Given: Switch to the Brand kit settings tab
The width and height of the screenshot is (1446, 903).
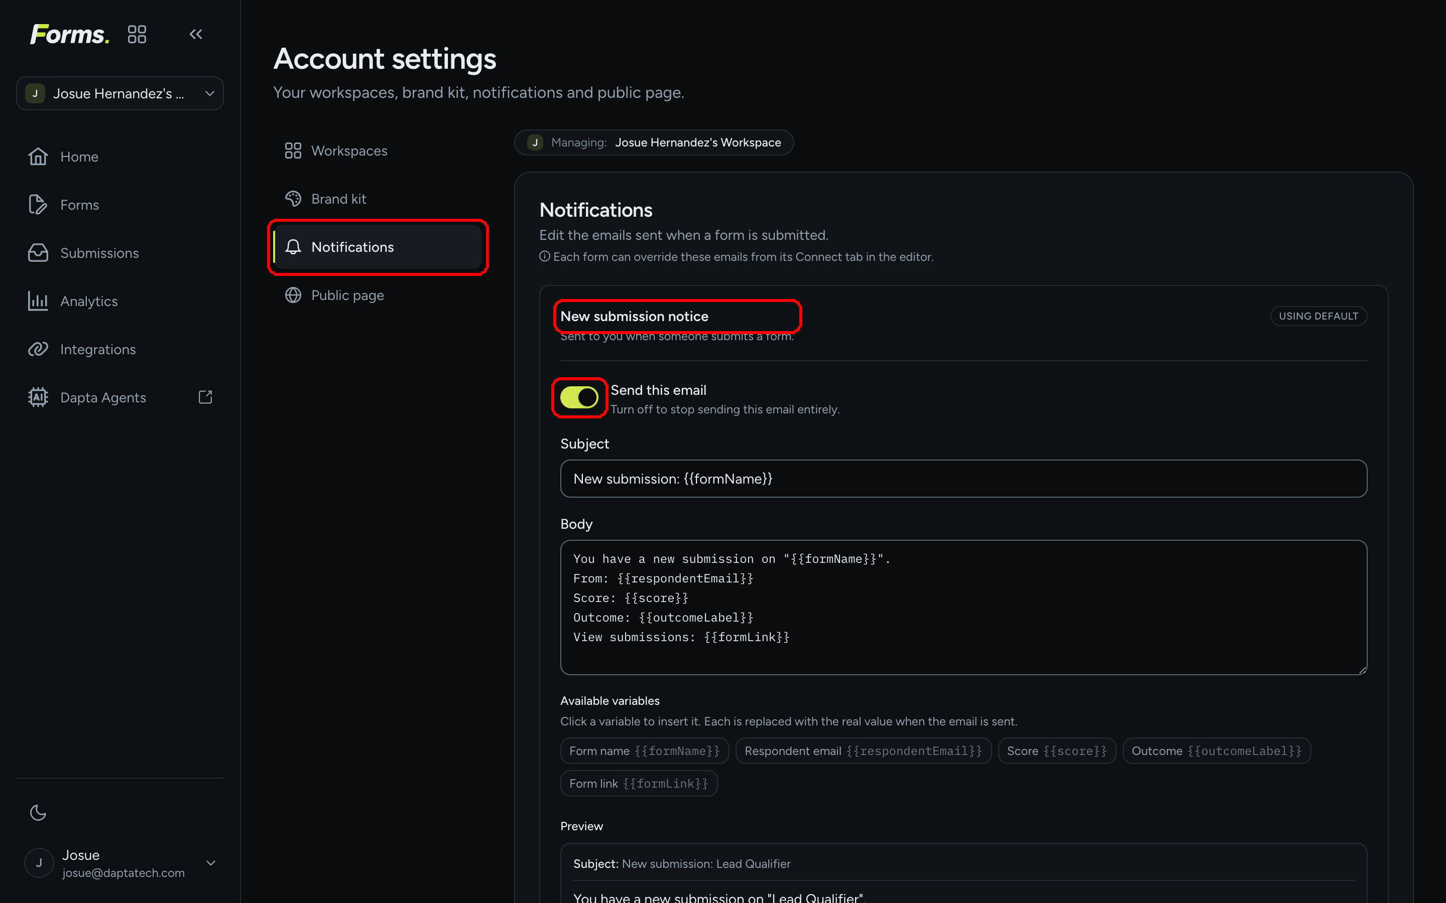Looking at the screenshot, I should point(378,199).
